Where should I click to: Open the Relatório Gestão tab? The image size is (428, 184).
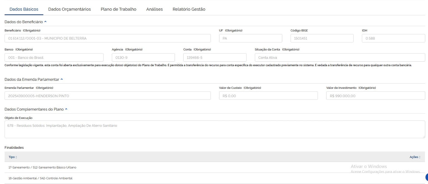tap(189, 9)
